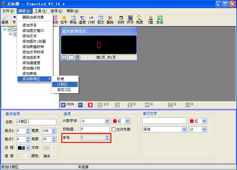Click the U盘 USB export icon
237x170 pixels.
coord(151,20)
